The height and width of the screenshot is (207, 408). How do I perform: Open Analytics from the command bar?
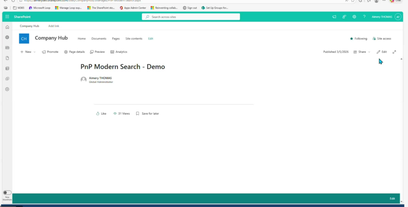119,52
